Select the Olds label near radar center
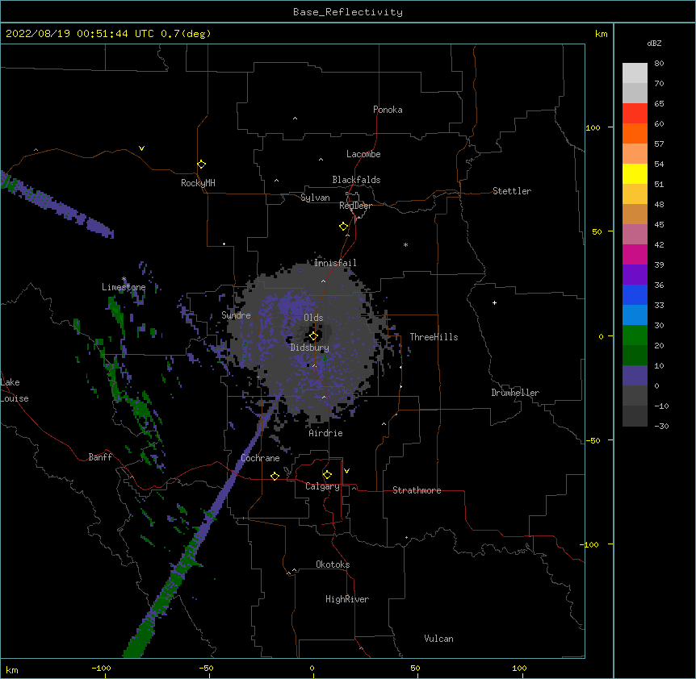Screen dimensions: 696x679 click(313, 318)
